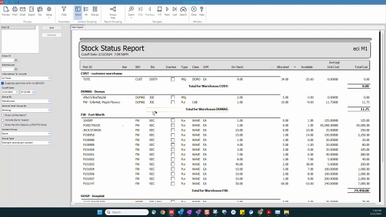This screenshot has width=386, height=217.
Task: Click the CUST - customer warehouse heading
Action: pyautogui.click(x=101, y=74)
